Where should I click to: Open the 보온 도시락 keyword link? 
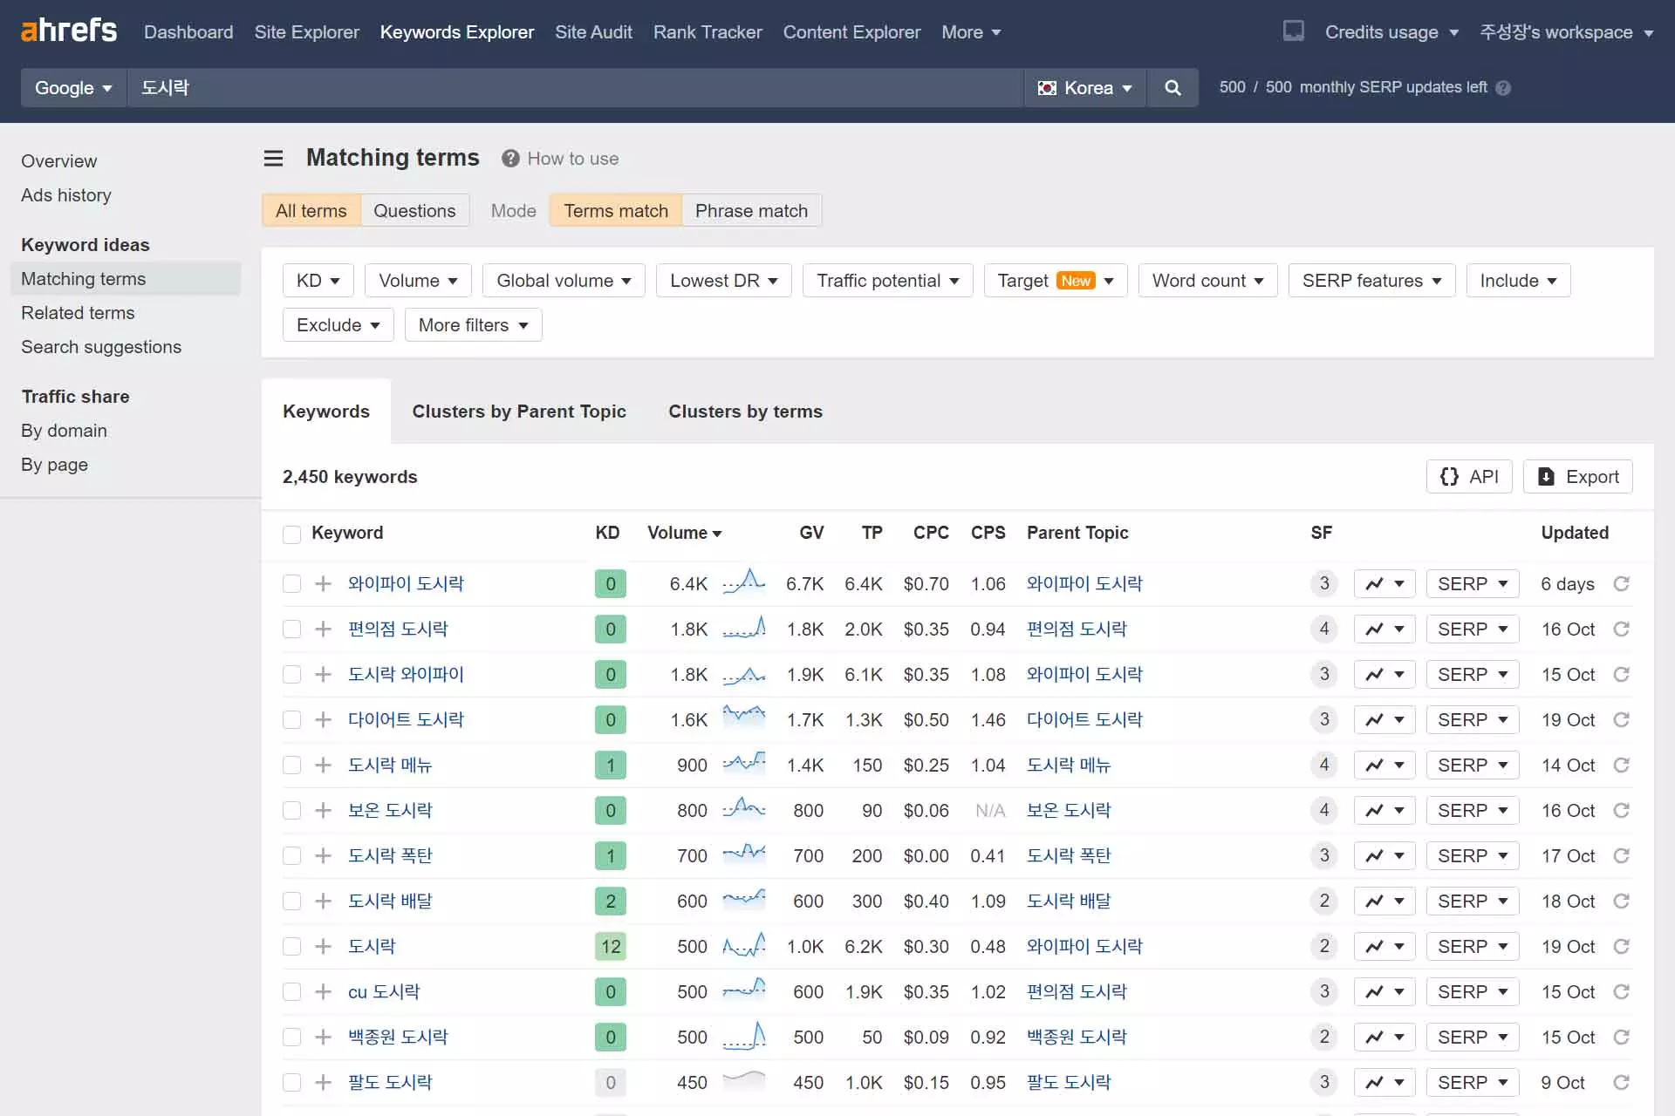pyautogui.click(x=390, y=811)
